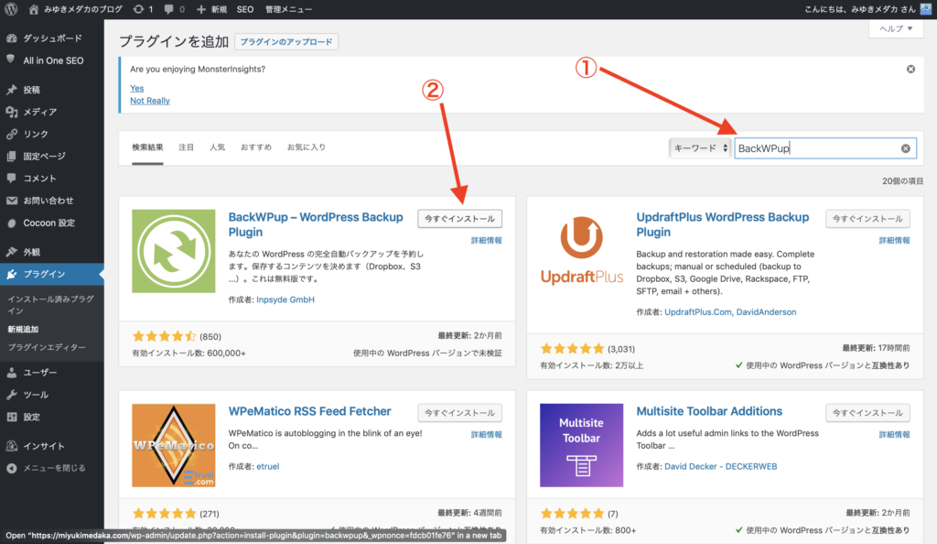This screenshot has height=544, width=937.
Task: Switch to the お気に入り tab
Action: click(306, 147)
